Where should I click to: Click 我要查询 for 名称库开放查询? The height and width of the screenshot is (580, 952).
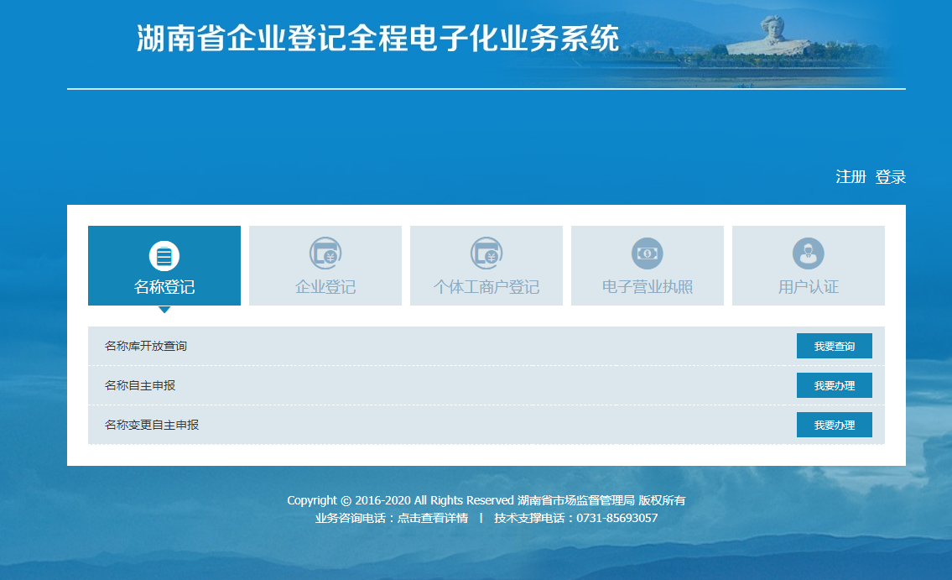pyautogui.click(x=835, y=346)
